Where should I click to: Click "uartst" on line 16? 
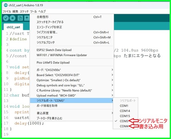coord(22,118)
